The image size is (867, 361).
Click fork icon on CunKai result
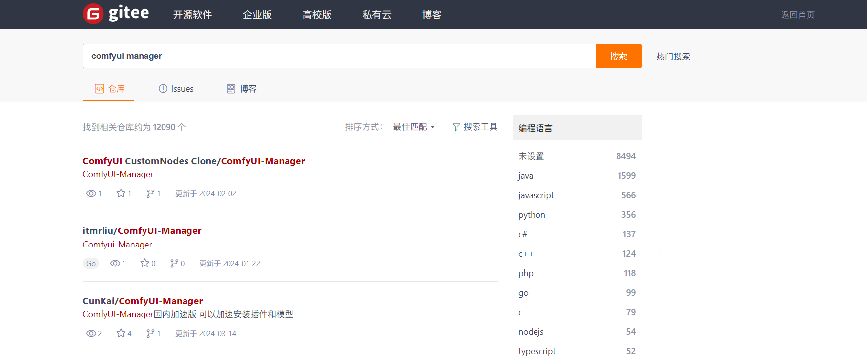pyautogui.click(x=150, y=333)
